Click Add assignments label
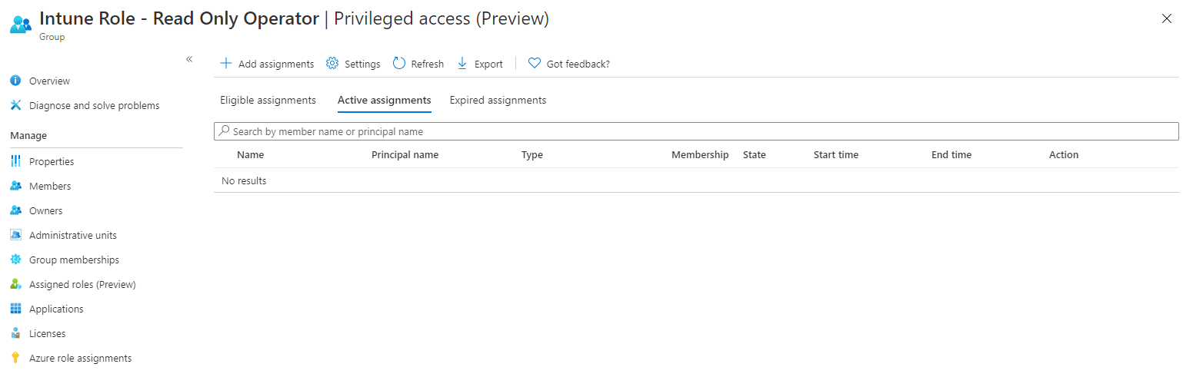This screenshot has height=377, width=1183. (276, 64)
